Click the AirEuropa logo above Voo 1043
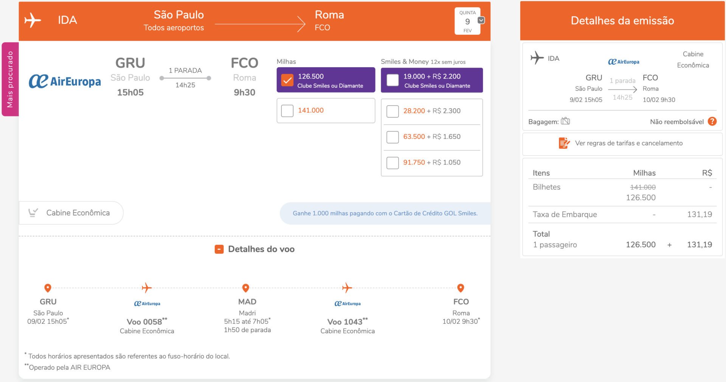Viewport: 726px width, 382px height. click(347, 303)
